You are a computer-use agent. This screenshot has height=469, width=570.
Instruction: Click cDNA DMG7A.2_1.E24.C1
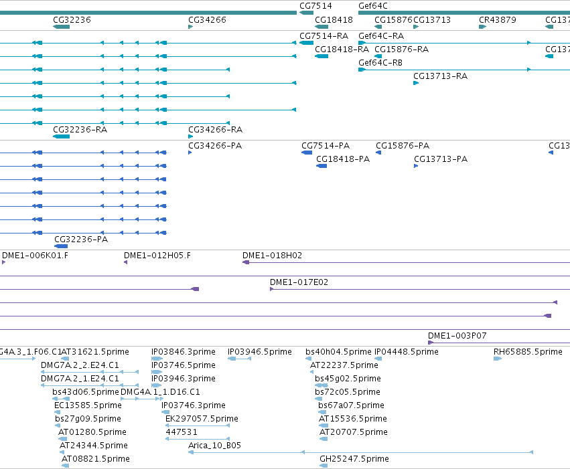80,379
